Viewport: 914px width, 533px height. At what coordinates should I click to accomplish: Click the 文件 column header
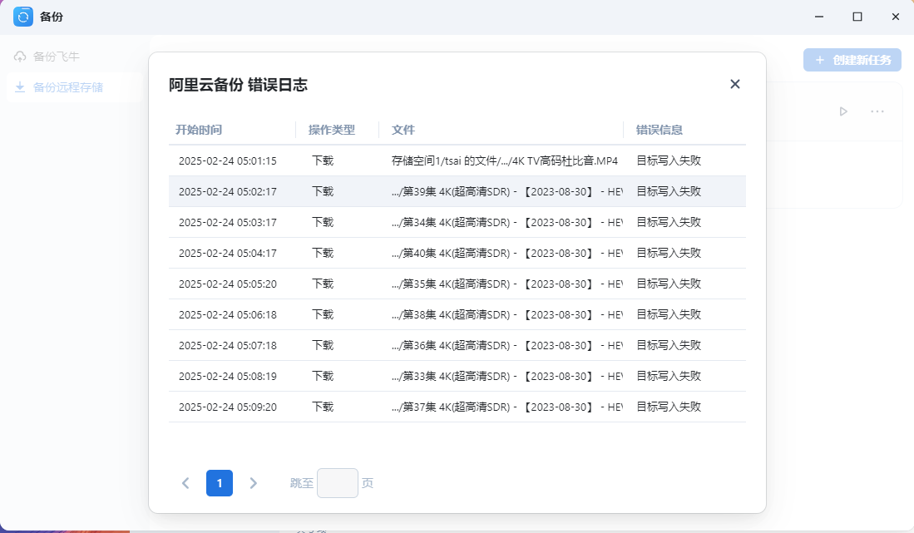point(403,130)
